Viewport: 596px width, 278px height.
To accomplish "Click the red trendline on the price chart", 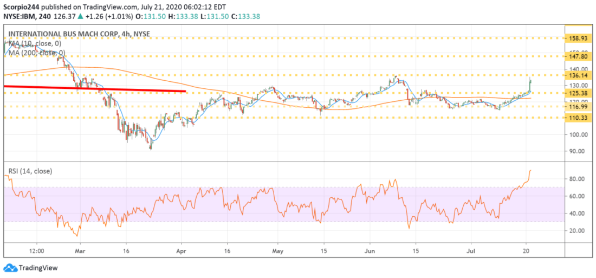I will click(95, 89).
